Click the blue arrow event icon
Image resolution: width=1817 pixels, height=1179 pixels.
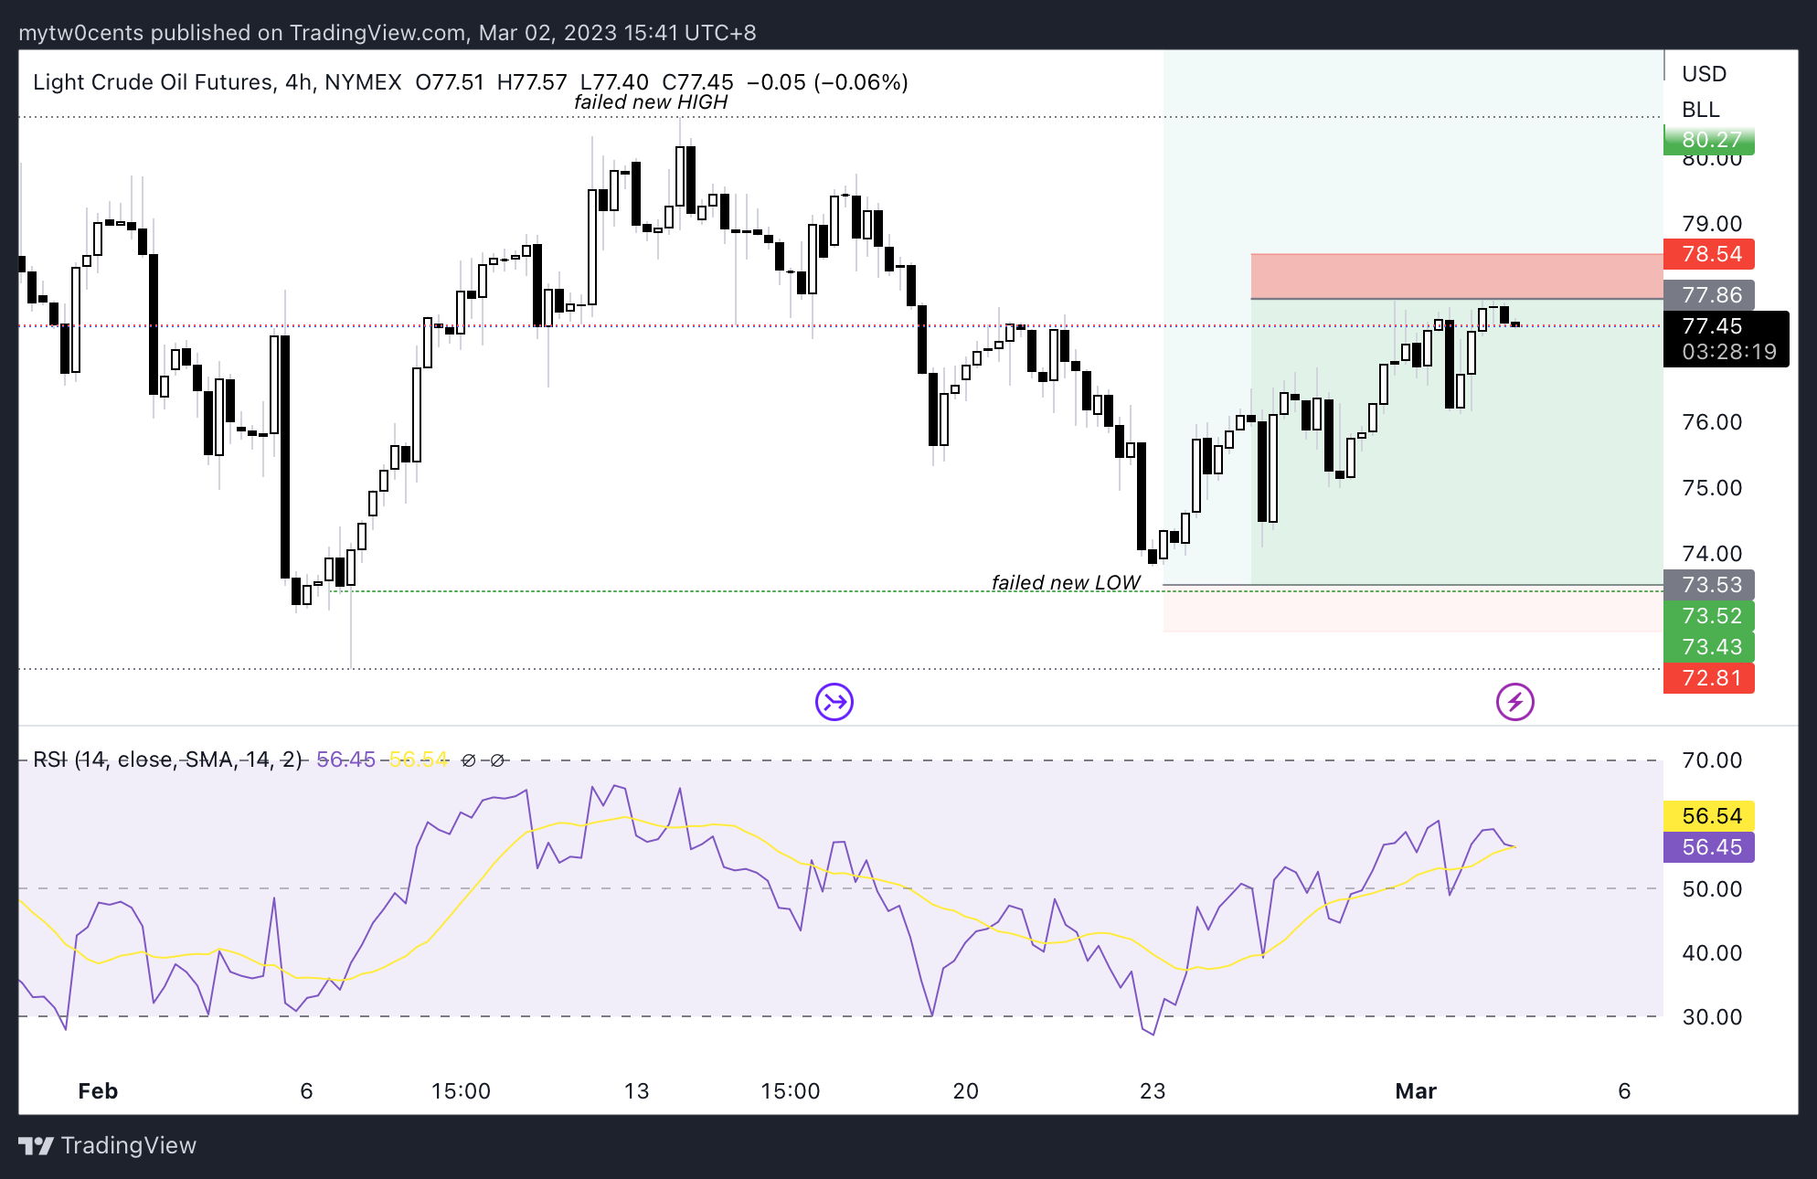[x=834, y=702]
